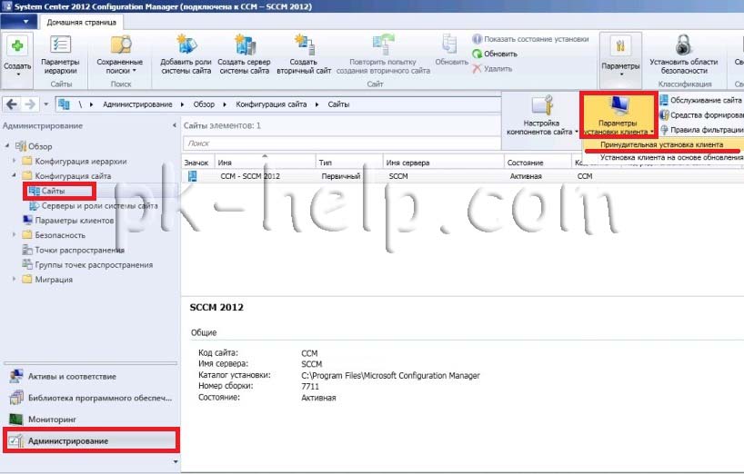Viewport: 744px width, 474px height.
Task: Click Создать сервер системы сайта icon
Action: 245,44
